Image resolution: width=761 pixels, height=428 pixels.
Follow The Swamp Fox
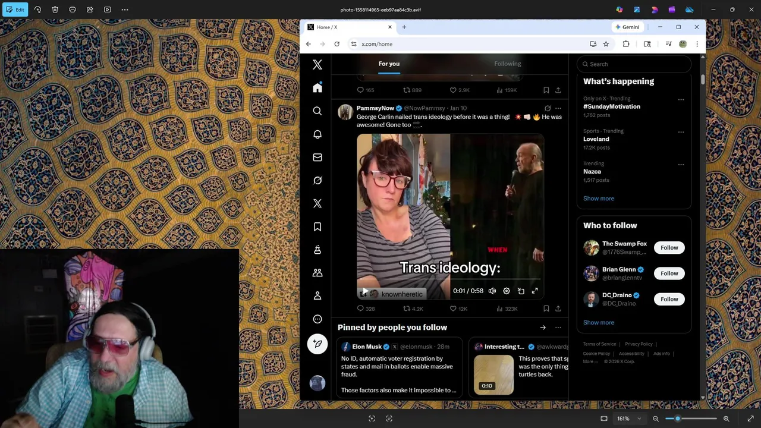[669, 247]
